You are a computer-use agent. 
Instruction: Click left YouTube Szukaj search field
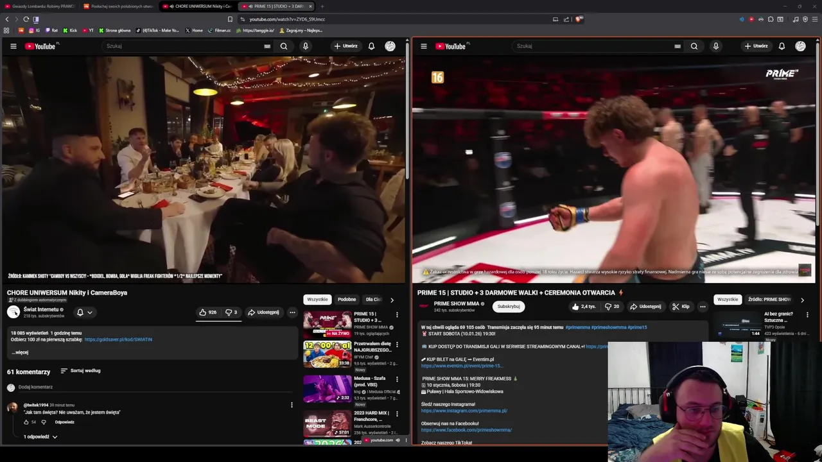click(183, 46)
